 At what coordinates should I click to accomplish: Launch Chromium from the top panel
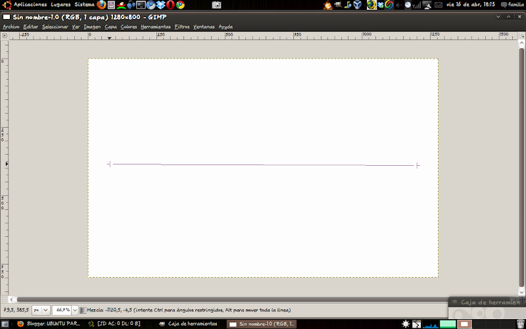[x=151, y=5]
